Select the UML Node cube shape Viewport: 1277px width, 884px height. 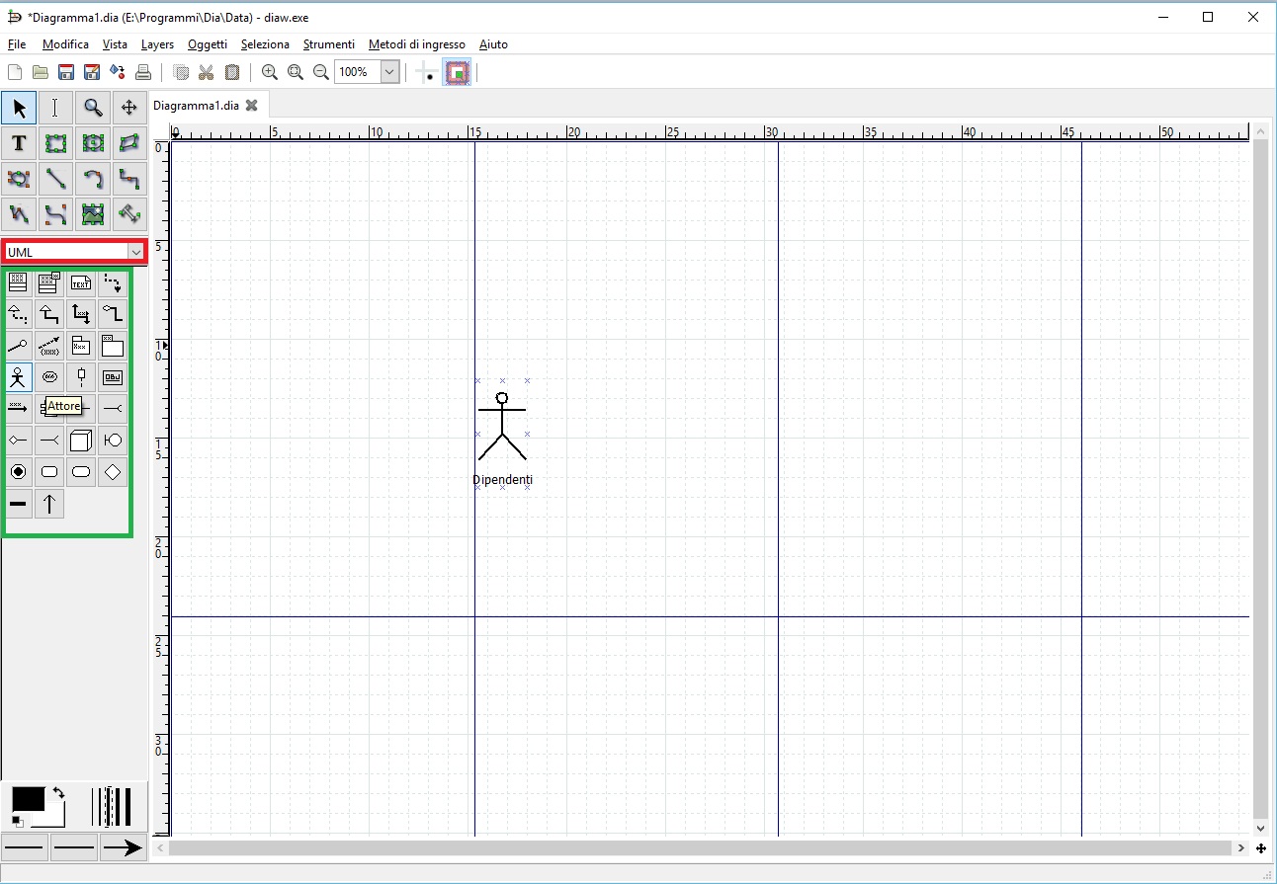[x=81, y=441]
